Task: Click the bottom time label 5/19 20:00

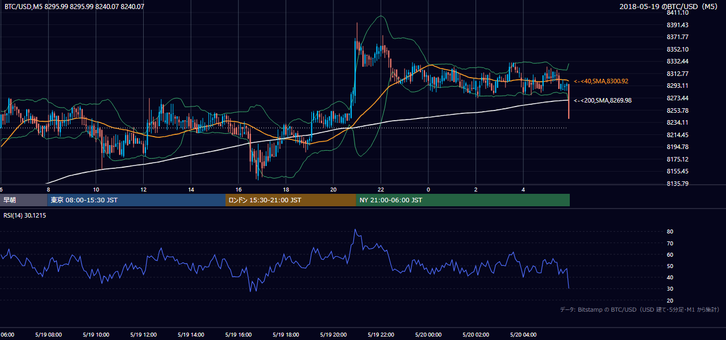Action: click(x=333, y=335)
